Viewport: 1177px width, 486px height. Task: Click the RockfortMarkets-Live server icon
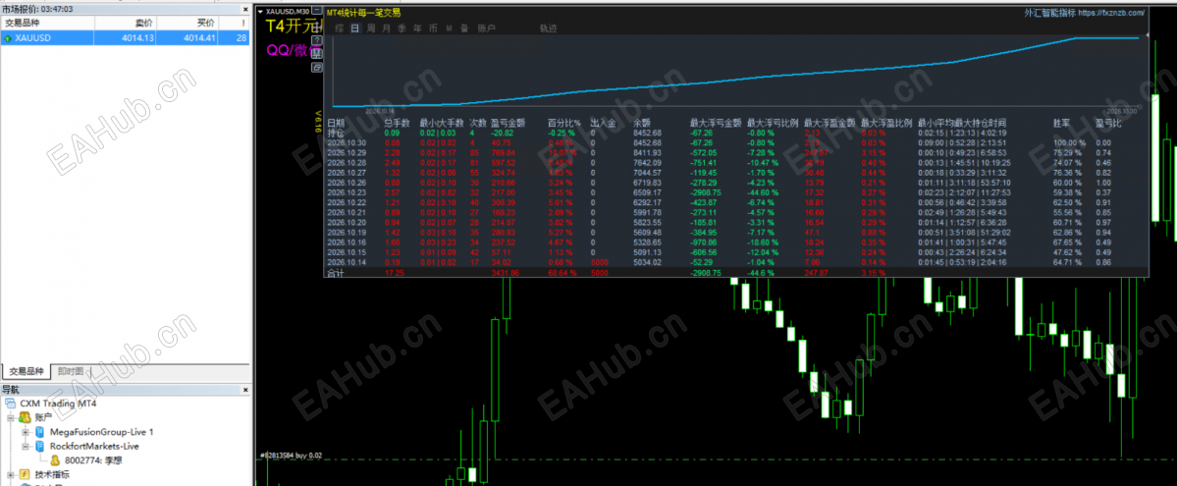pyautogui.click(x=40, y=446)
